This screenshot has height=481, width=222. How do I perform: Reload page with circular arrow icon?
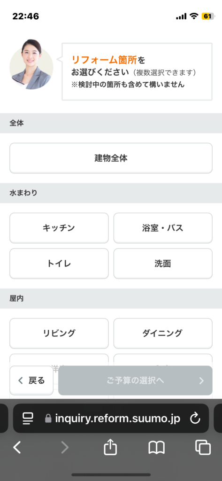click(195, 418)
